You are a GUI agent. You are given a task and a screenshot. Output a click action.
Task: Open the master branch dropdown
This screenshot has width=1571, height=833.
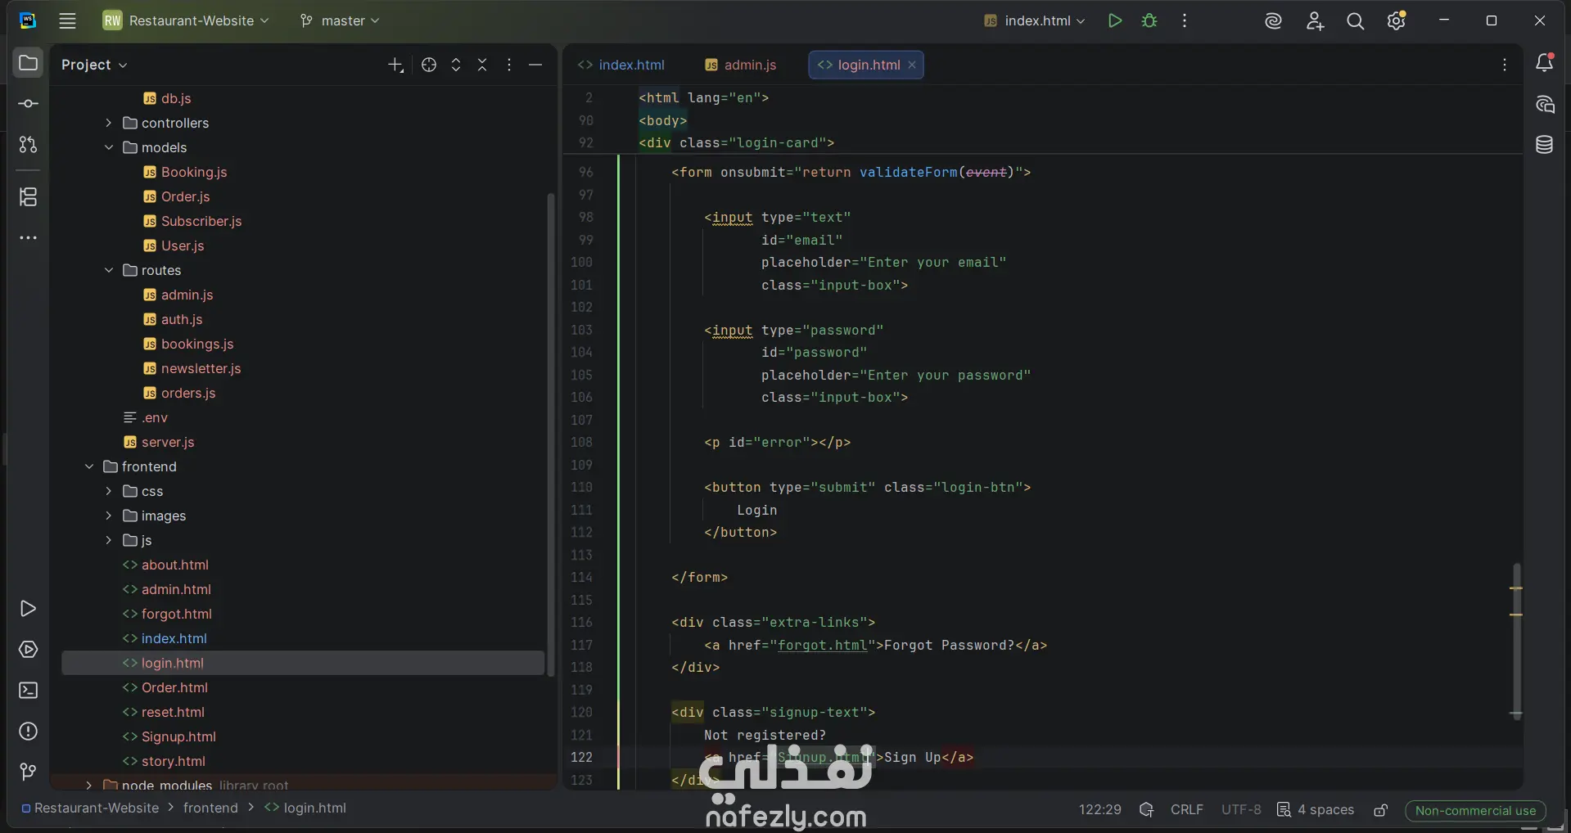[340, 20]
